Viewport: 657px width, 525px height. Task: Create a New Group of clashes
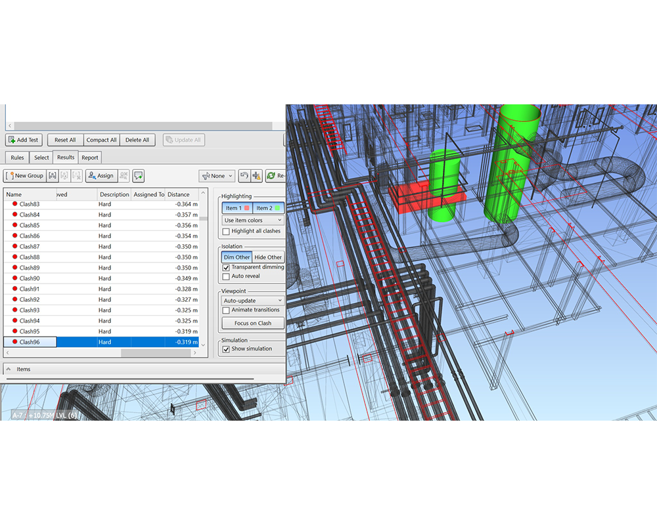point(25,176)
